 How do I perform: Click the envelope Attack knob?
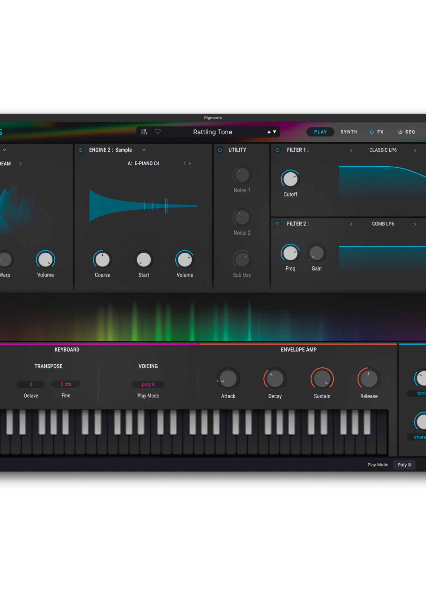point(228,379)
